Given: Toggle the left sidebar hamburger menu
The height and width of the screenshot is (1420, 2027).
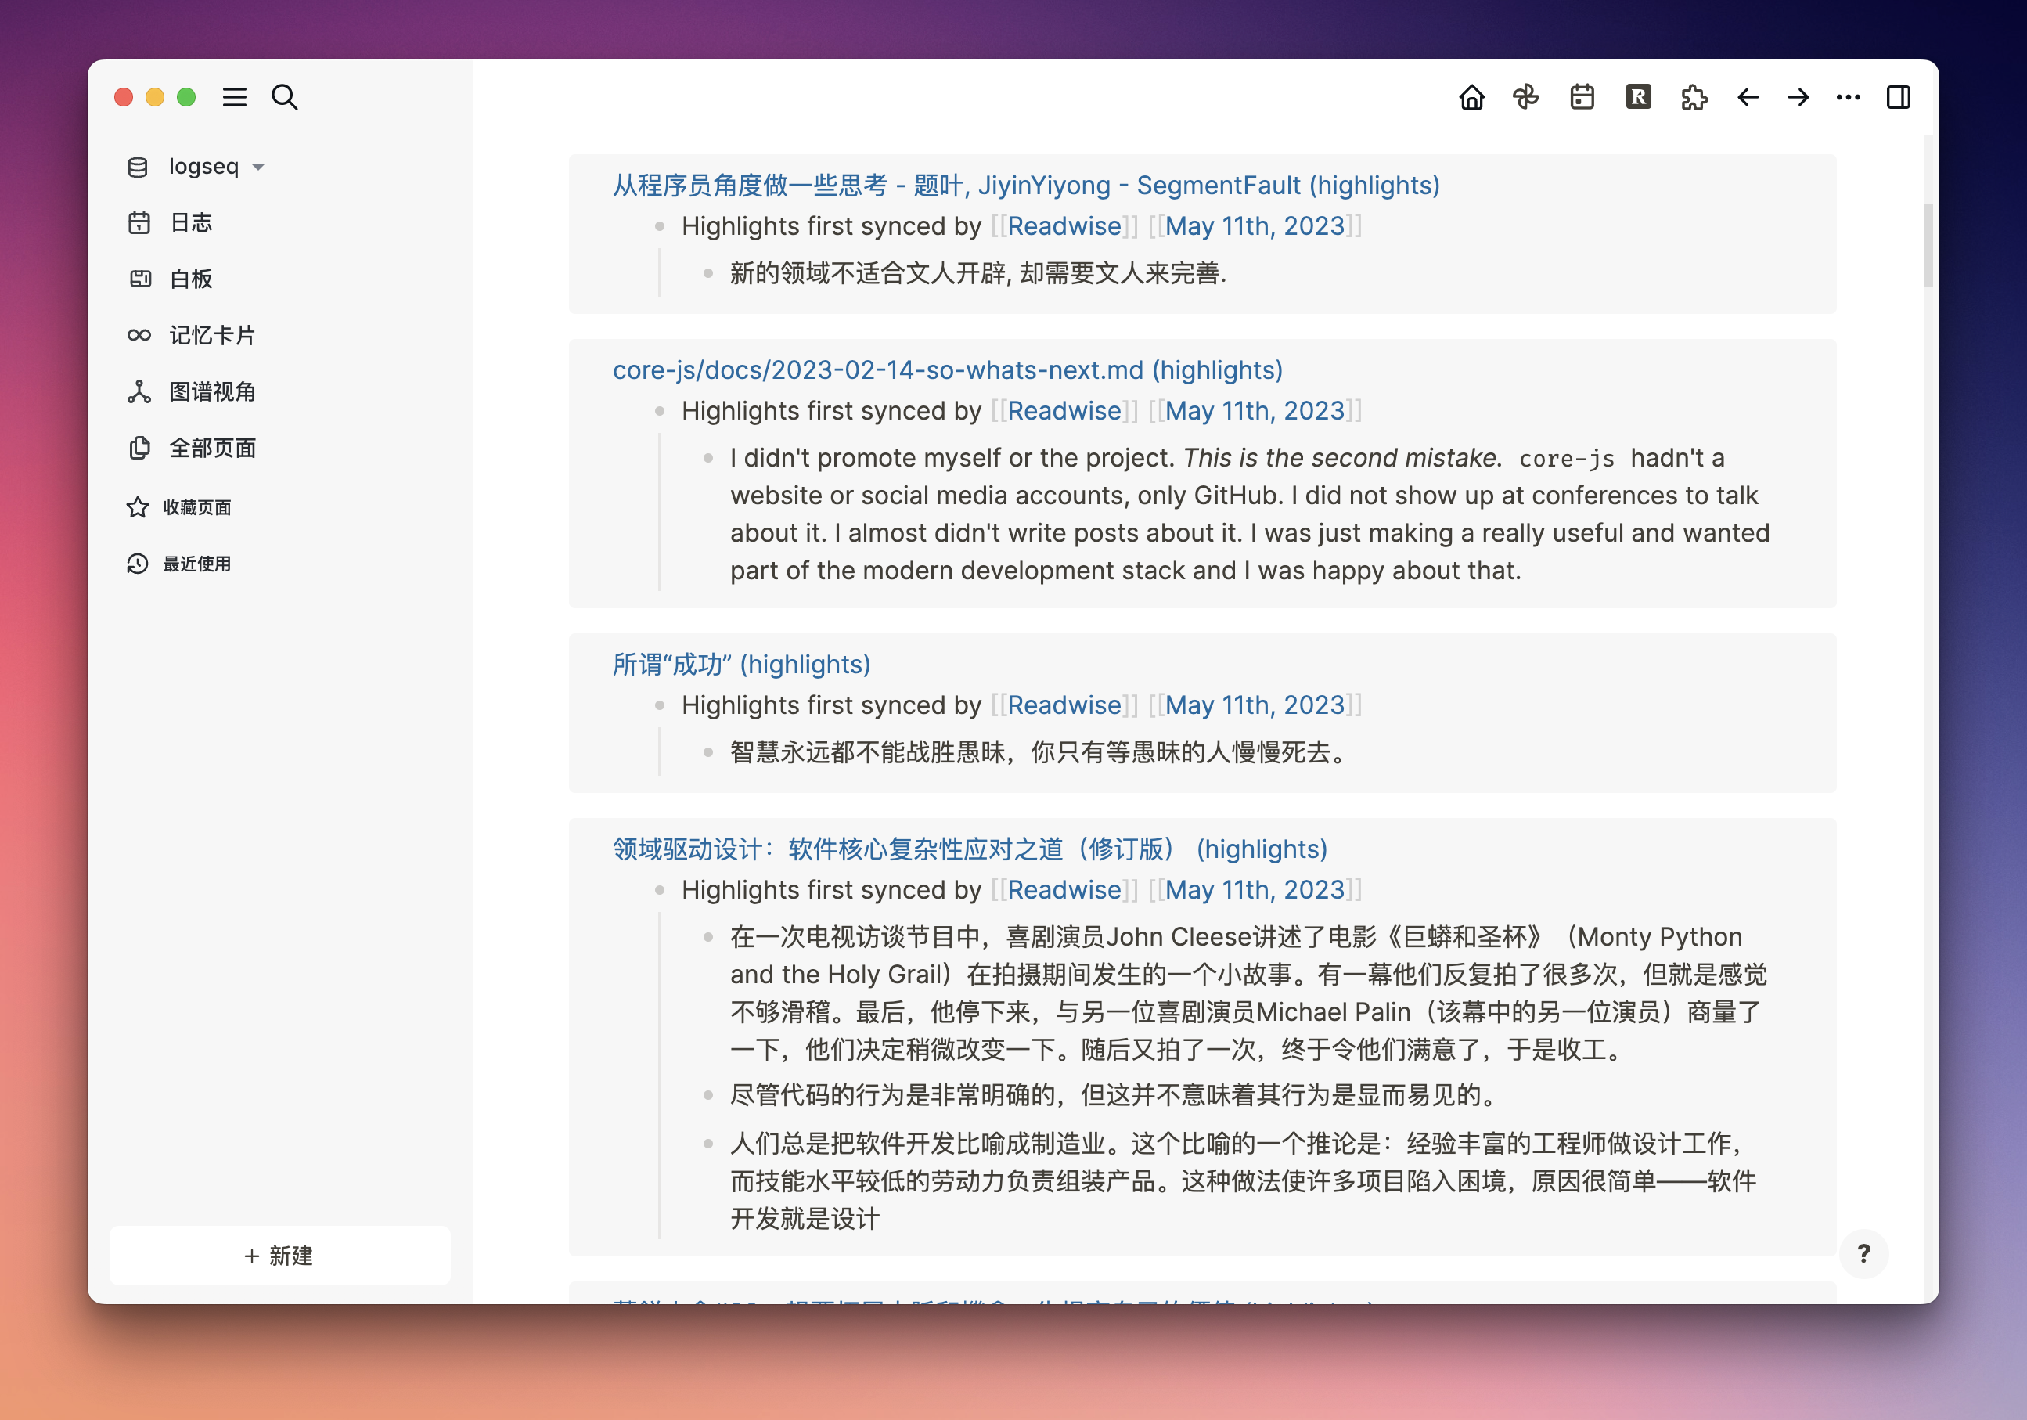Looking at the screenshot, I should coord(234,97).
